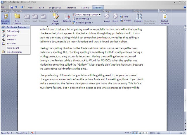This screenshot has height=135, width=187.
Task: Click the Redo icon in quick access toolbar
Action: [22, 7]
